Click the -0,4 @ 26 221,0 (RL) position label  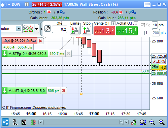coord(20,41)
